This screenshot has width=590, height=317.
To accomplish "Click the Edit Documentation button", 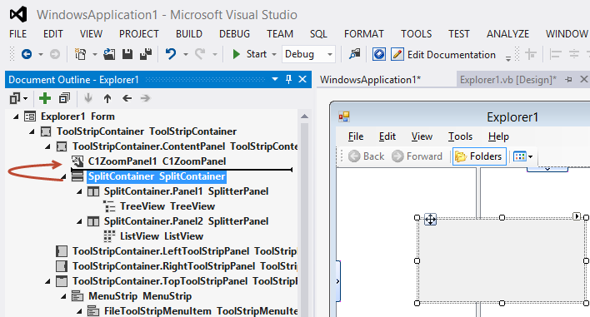I will [443, 54].
